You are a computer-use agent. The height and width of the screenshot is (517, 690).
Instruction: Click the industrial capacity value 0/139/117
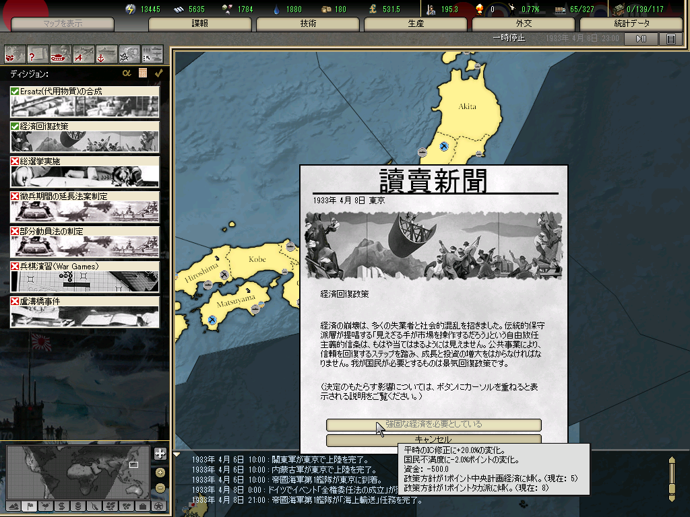(x=645, y=9)
